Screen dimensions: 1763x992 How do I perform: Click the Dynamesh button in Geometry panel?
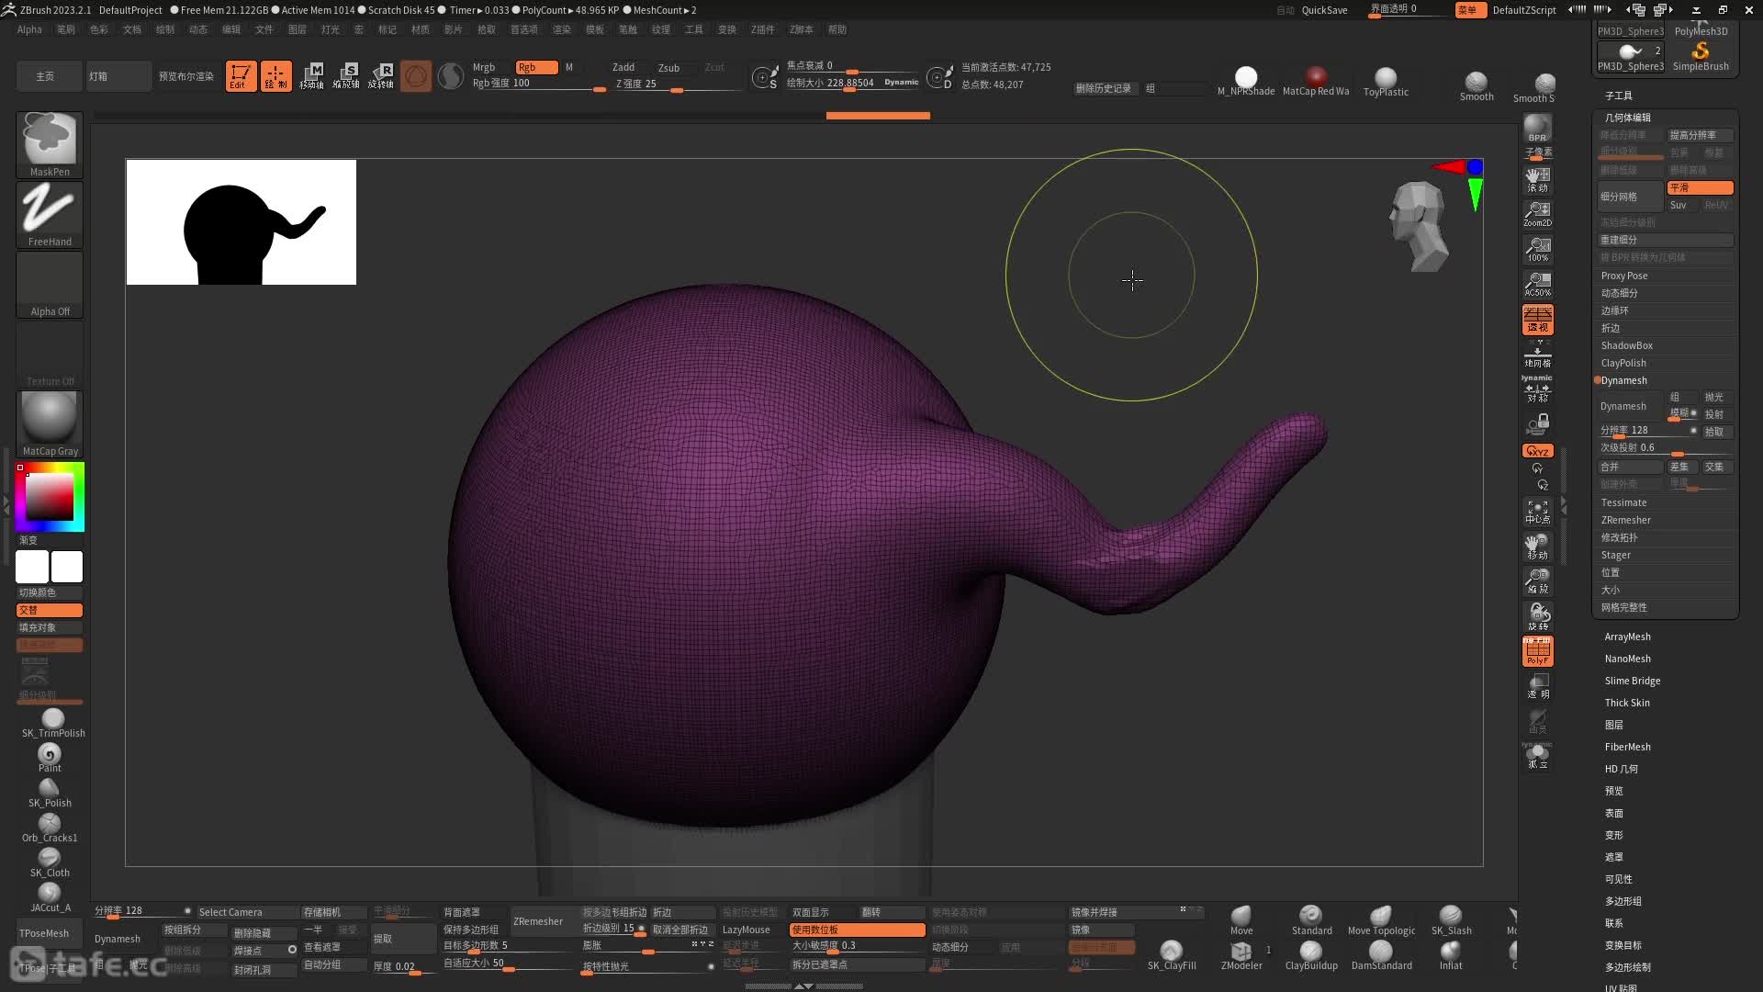coord(1629,406)
